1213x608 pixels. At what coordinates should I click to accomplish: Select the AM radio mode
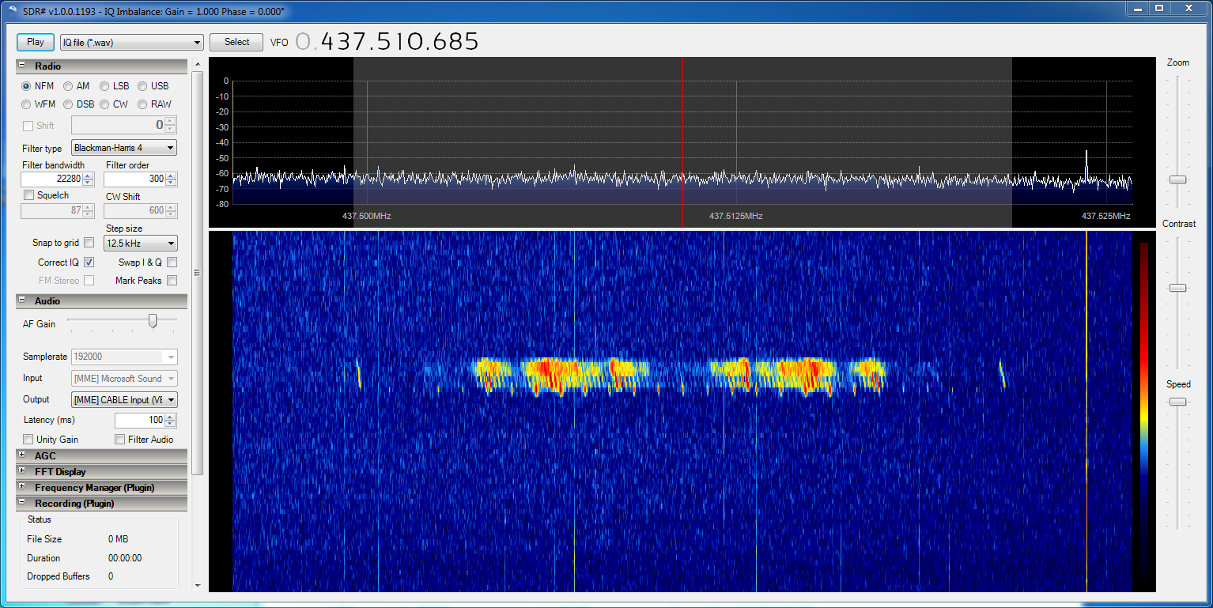pyautogui.click(x=68, y=86)
